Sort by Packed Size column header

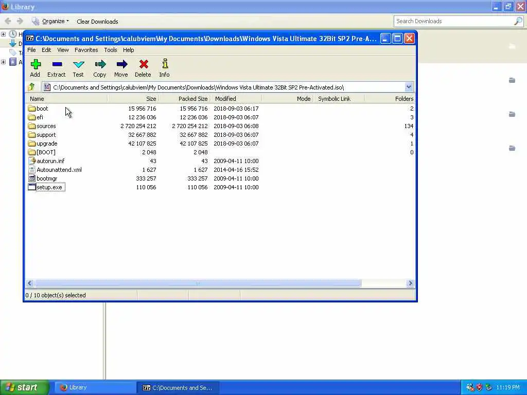click(185, 99)
